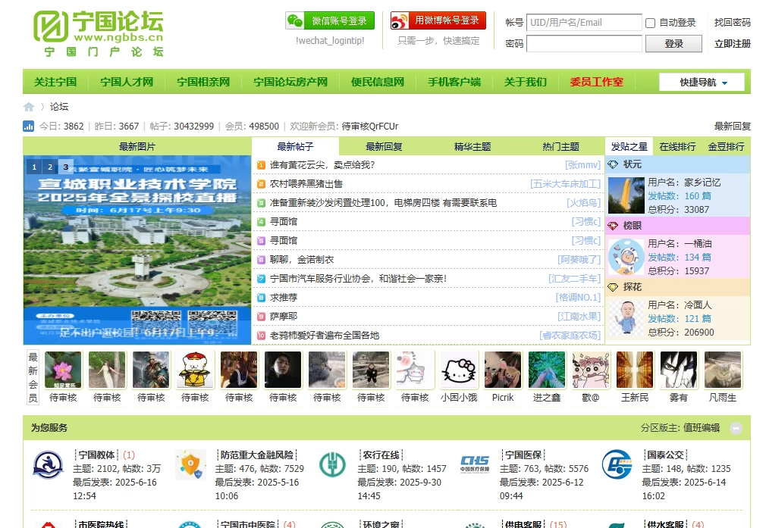766x528 pixels.
Task: Show slide 2 in image carousel
Action: click(x=50, y=167)
